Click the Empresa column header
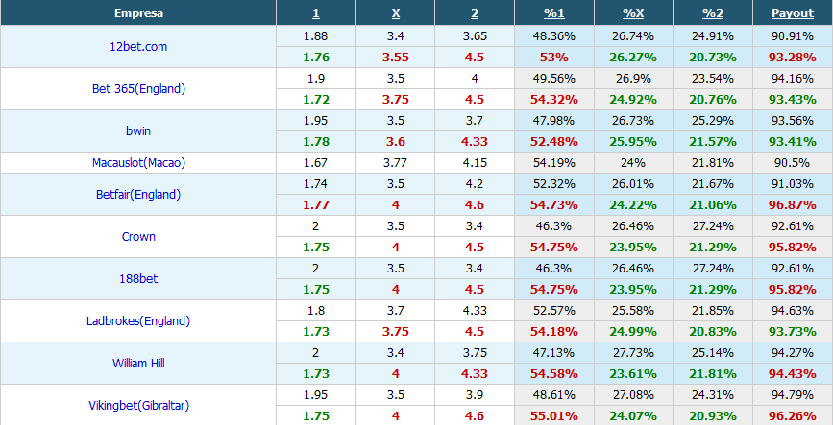This screenshot has width=833, height=425. click(x=138, y=13)
